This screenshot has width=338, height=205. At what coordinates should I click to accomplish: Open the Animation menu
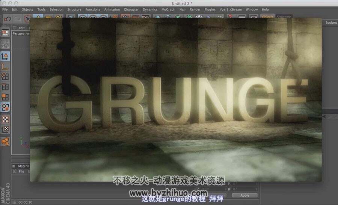tap(112, 9)
